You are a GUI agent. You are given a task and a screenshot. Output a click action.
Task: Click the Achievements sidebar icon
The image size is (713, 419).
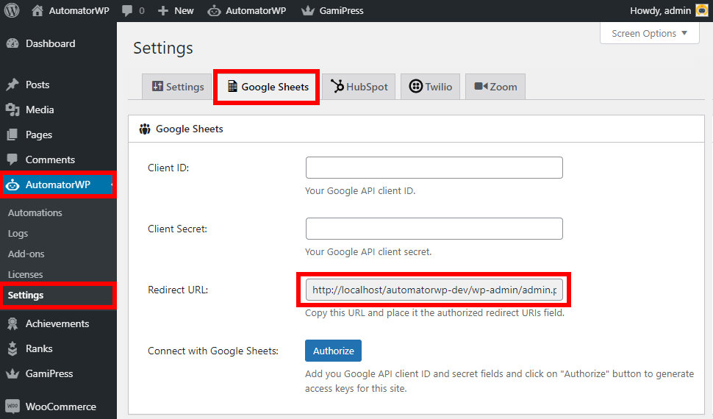tap(12, 323)
